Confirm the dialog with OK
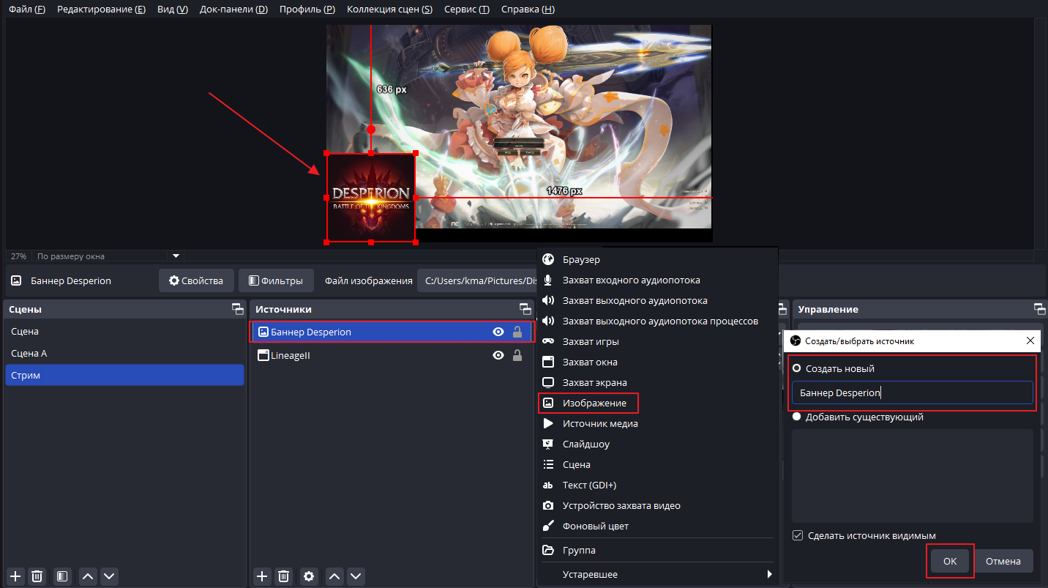This screenshot has width=1048, height=588. (x=950, y=561)
